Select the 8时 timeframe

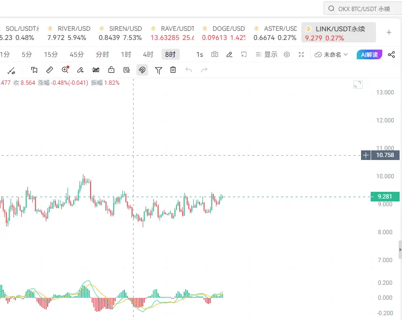(170, 54)
